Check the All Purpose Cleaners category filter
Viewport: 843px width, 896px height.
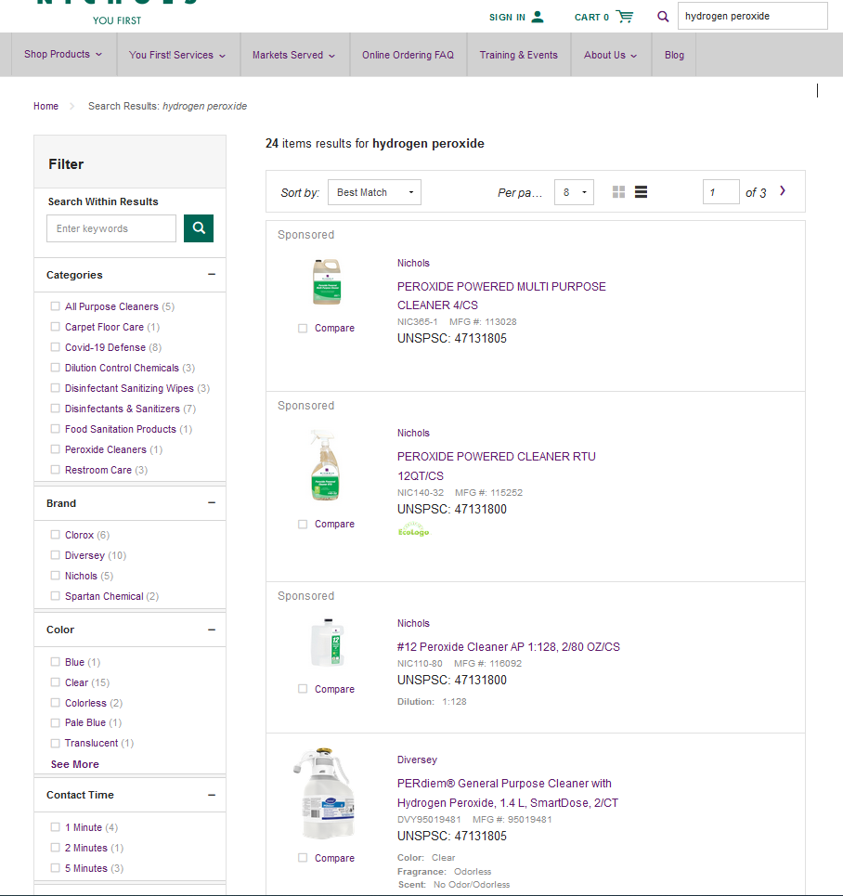[x=56, y=306]
